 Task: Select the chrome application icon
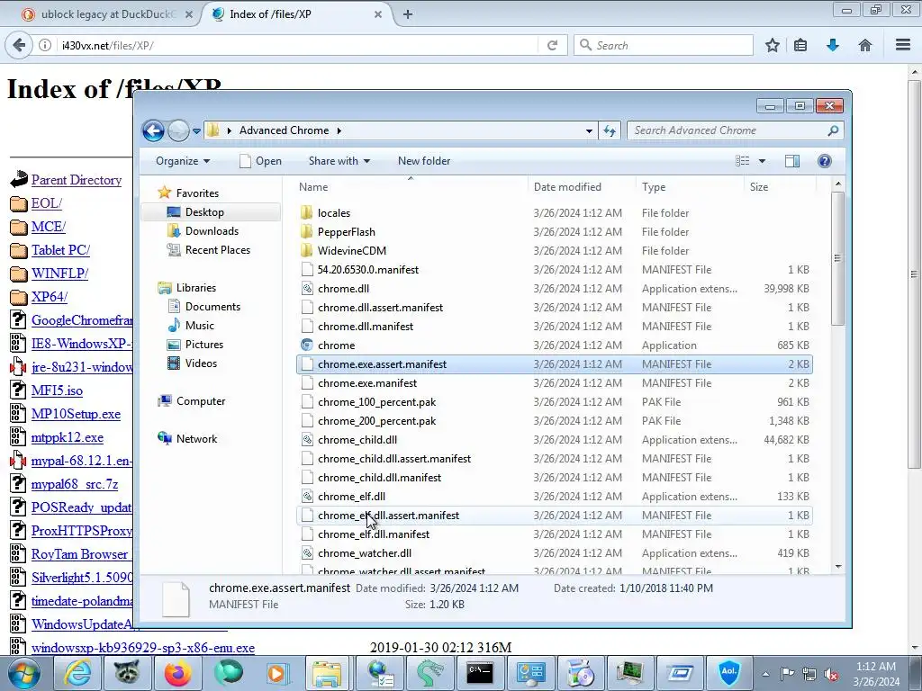[x=306, y=345]
